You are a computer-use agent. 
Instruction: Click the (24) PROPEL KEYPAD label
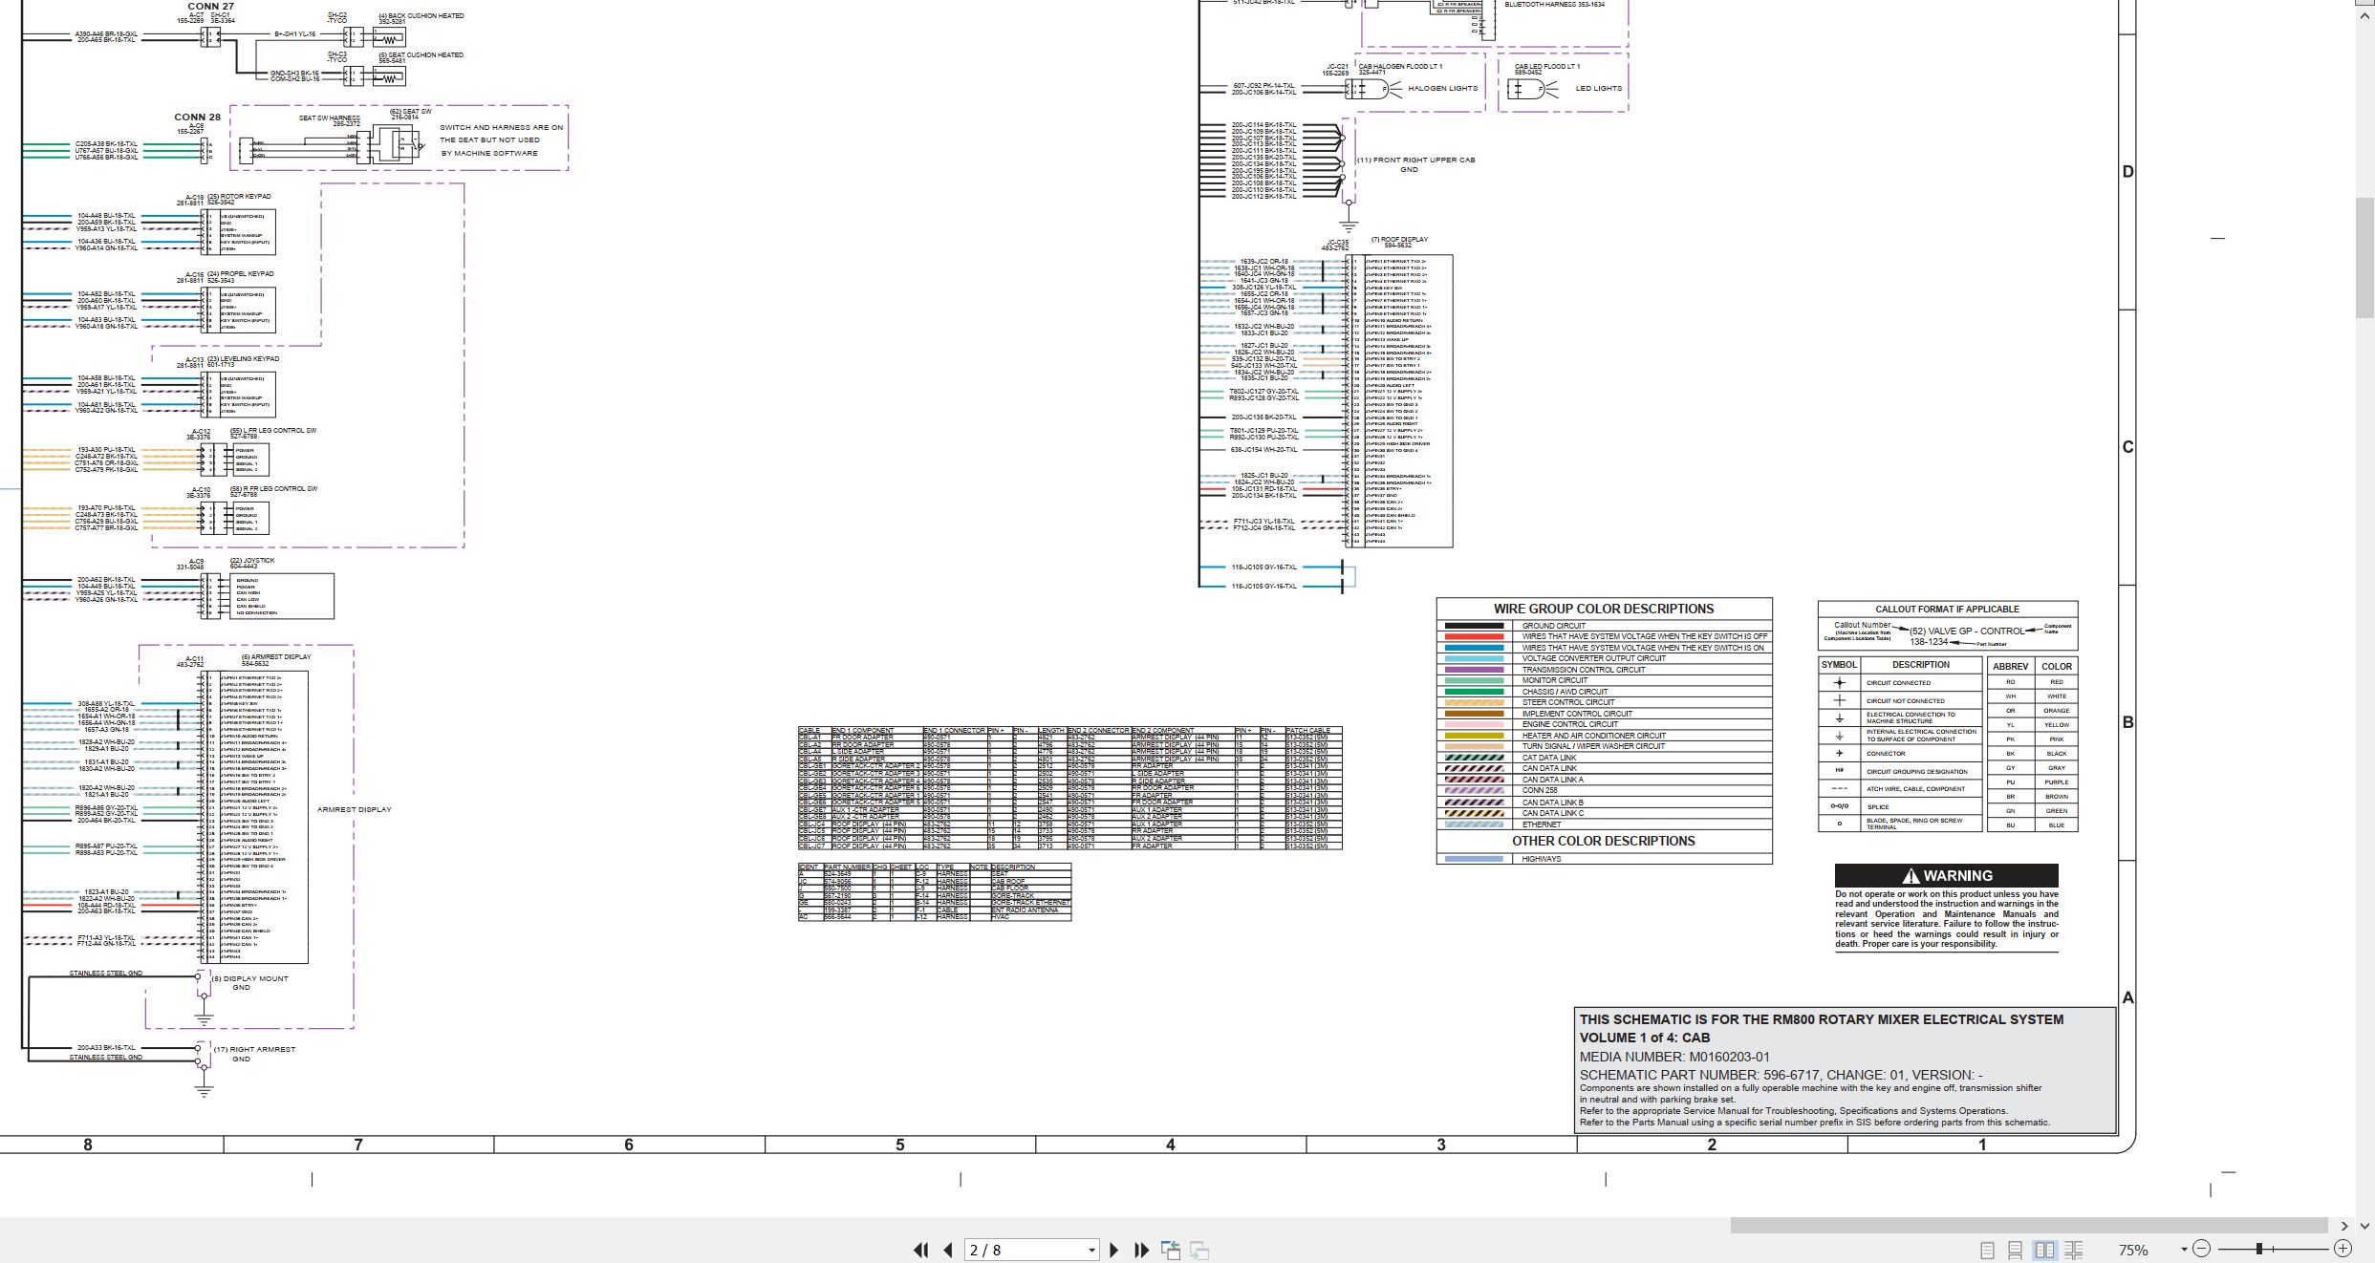[241, 274]
